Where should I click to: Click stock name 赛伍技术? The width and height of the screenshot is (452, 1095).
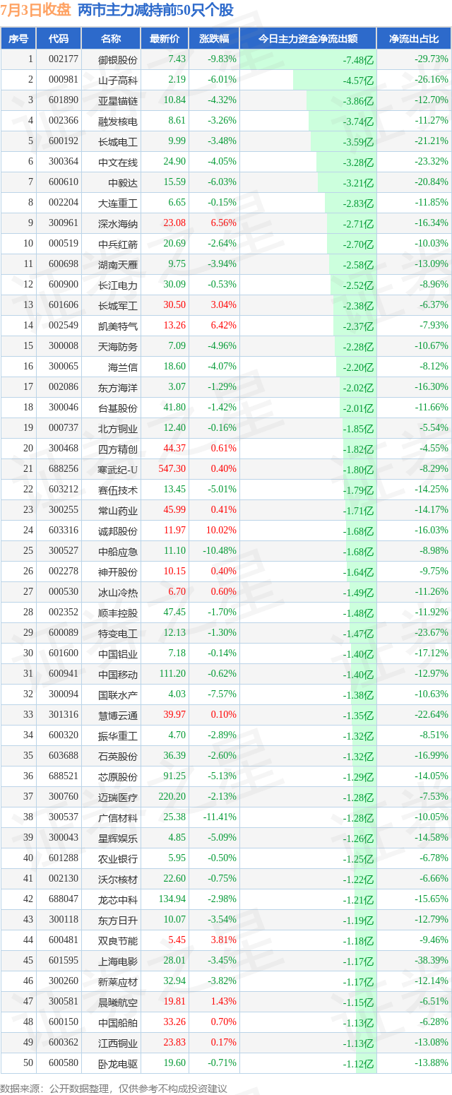coord(118,490)
